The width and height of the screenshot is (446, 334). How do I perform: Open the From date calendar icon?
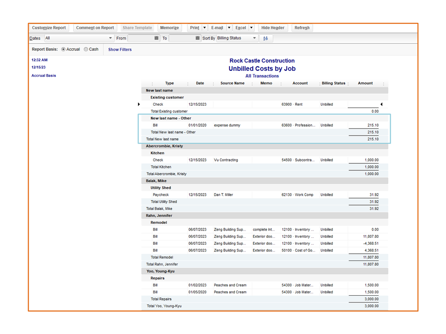tap(156, 38)
